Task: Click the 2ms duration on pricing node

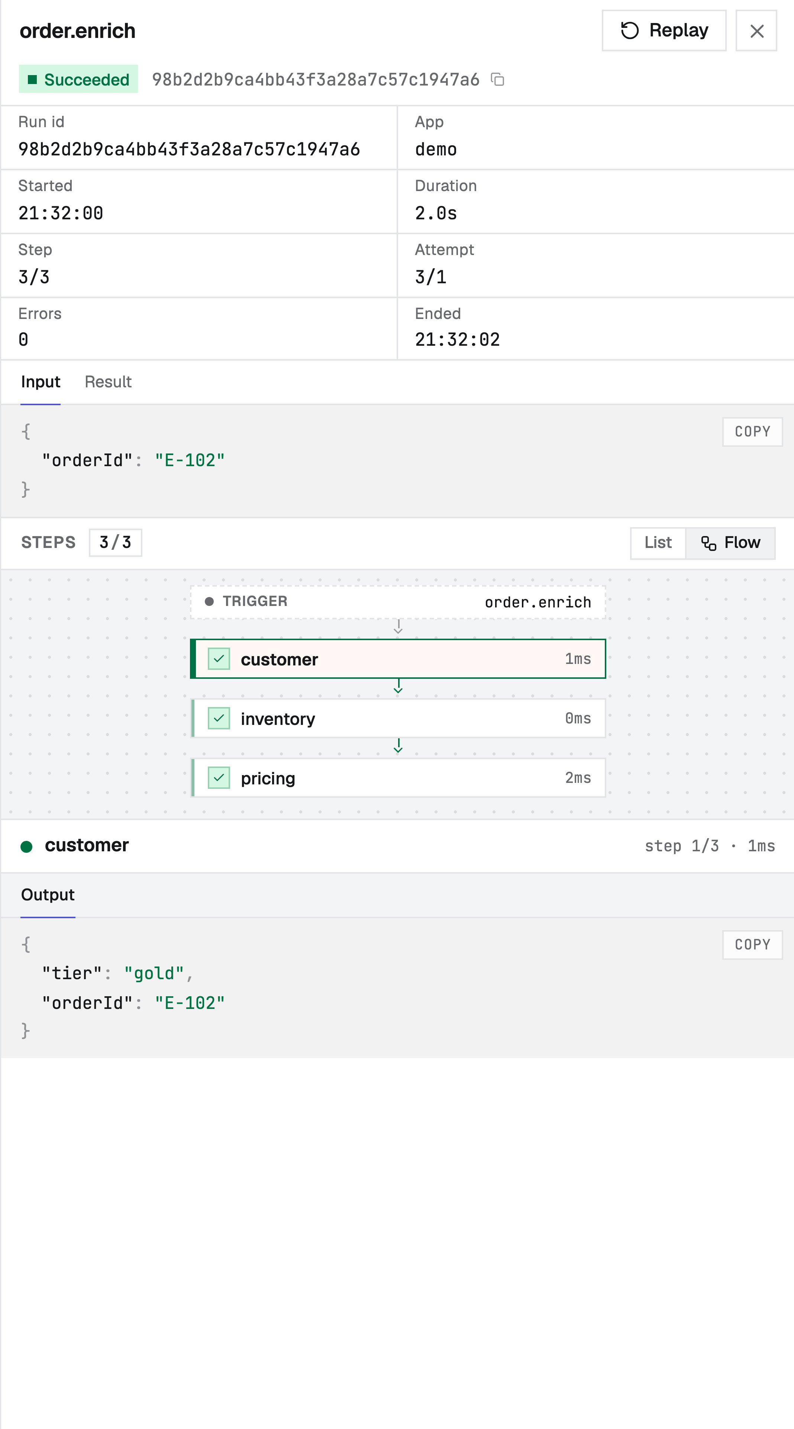Action: 578,778
